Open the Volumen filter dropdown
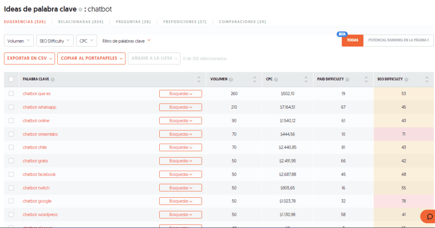435x228 pixels. [x=19, y=41]
